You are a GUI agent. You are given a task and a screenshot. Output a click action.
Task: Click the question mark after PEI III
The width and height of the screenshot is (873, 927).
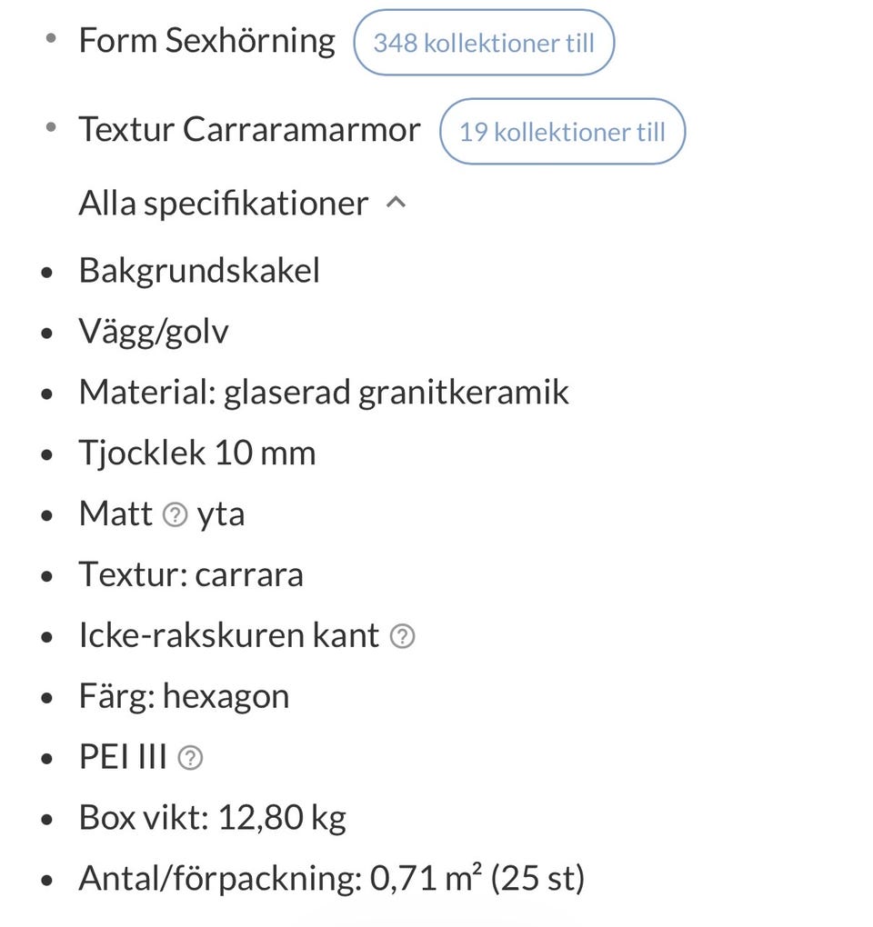click(x=189, y=758)
